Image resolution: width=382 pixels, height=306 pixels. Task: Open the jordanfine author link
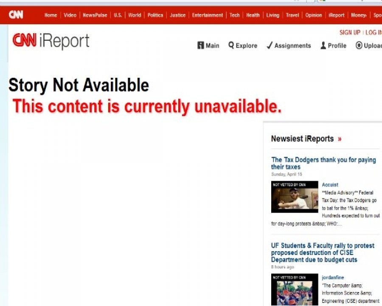[x=333, y=278]
